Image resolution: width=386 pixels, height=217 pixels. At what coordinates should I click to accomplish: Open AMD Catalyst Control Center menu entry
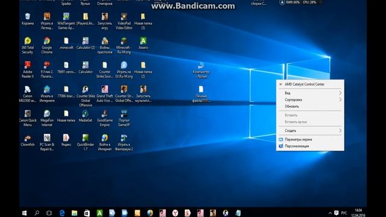(x=310, y=84)
